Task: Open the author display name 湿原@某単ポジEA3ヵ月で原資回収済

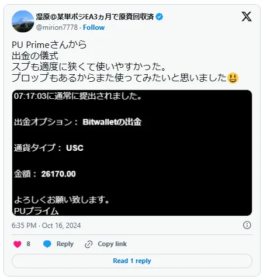Action: 95,17
